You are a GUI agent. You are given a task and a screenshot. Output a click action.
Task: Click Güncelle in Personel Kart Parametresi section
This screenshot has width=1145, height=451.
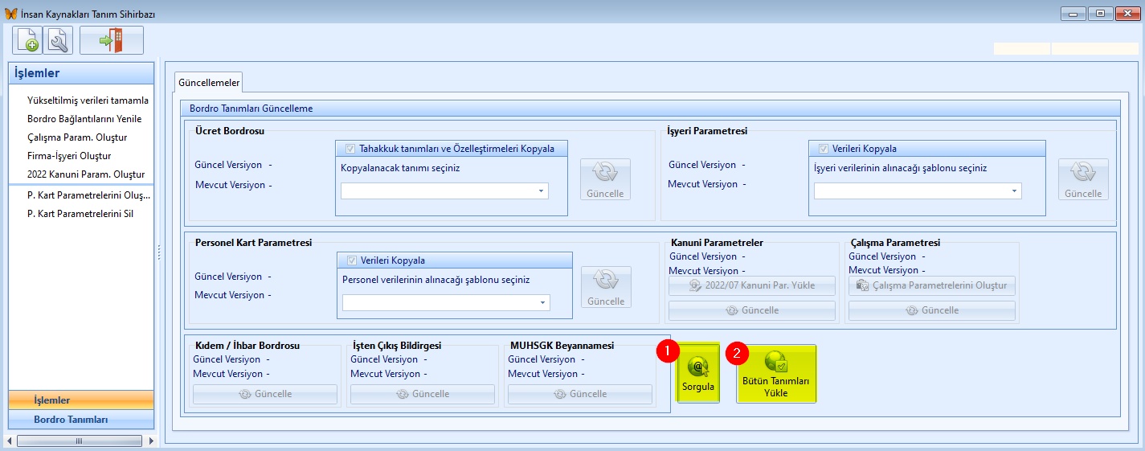tap(606, 287)
